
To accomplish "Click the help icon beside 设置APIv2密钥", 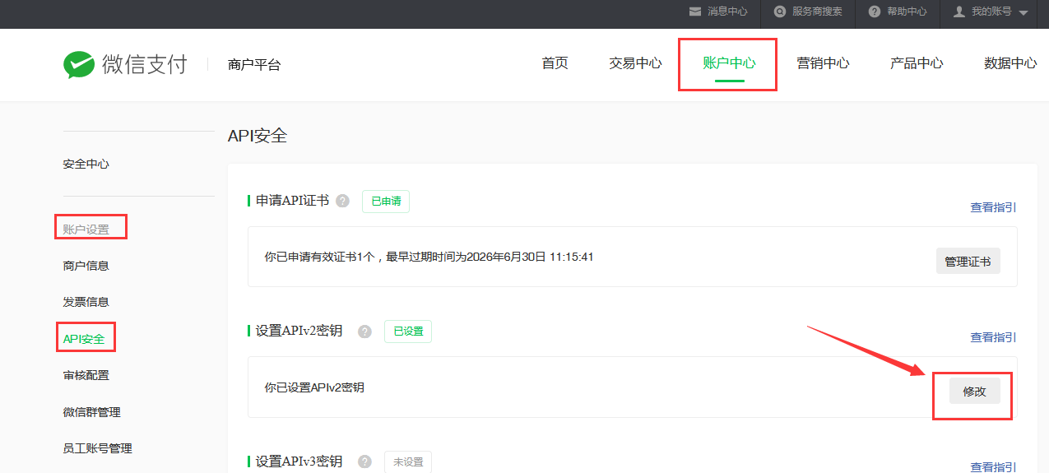I will (364, 332).
